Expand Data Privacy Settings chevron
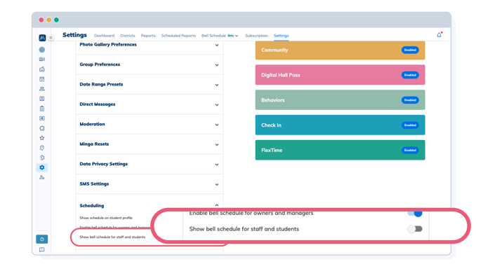The image size is (483, 271). (x=217, y=165)
